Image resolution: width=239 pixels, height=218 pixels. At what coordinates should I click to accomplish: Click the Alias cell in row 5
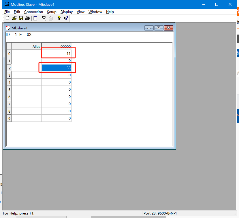coord(27,89)
